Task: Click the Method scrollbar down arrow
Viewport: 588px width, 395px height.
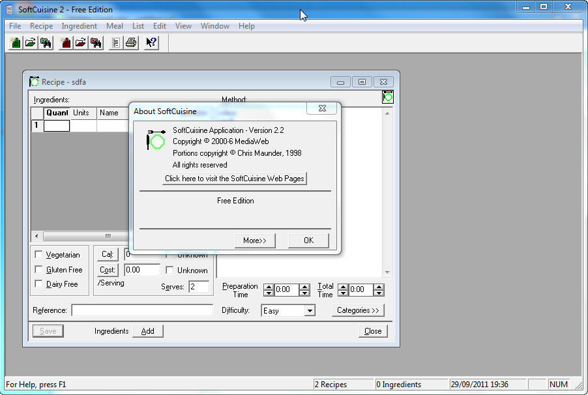Action: pyautogui.click(x=387, y=272)
